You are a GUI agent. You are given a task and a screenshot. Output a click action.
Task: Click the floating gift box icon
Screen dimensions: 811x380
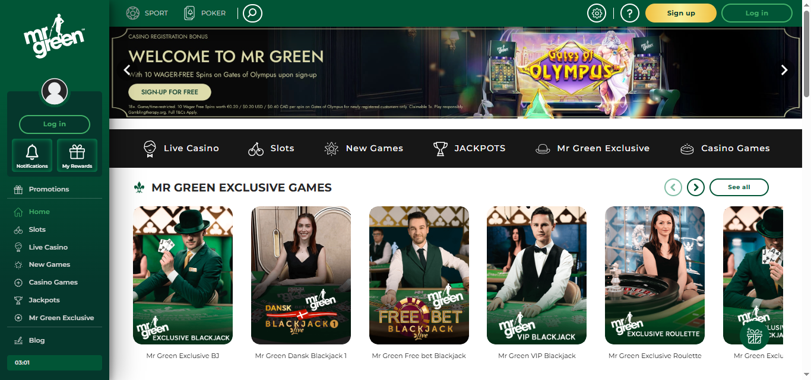pyautogui.click(x=754, y=336)
